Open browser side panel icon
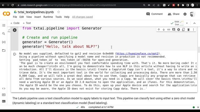 point(187,5)
